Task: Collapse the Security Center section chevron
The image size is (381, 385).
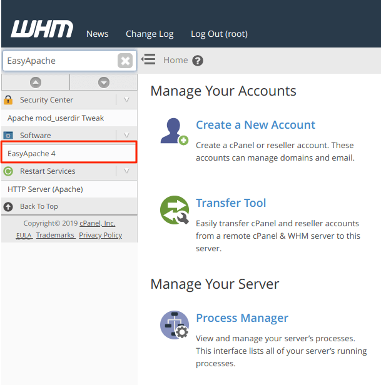Action: click(126, 100)
